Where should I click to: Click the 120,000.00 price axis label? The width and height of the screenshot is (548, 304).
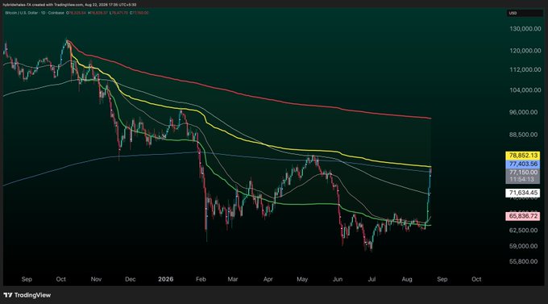pos(525,51)
